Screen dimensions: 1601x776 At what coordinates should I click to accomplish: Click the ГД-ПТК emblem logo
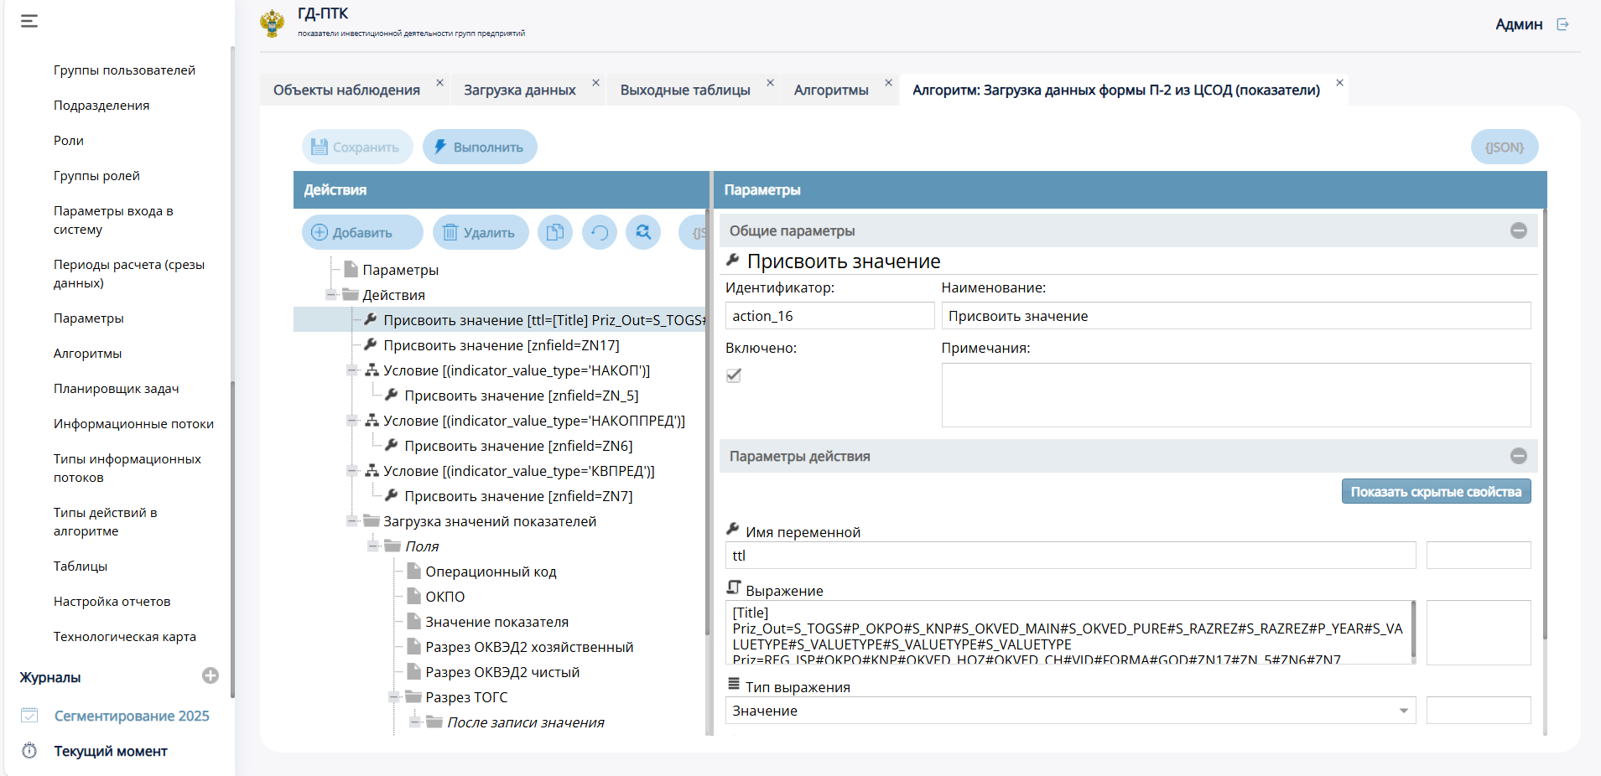tap(272, 23)
